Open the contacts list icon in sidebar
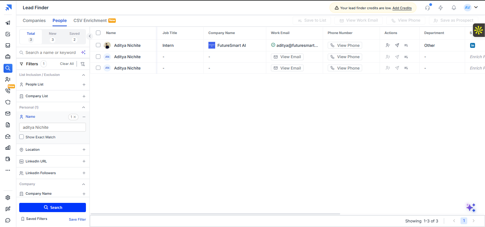Viewport: 485px width, 227px height. coord(8,79)
